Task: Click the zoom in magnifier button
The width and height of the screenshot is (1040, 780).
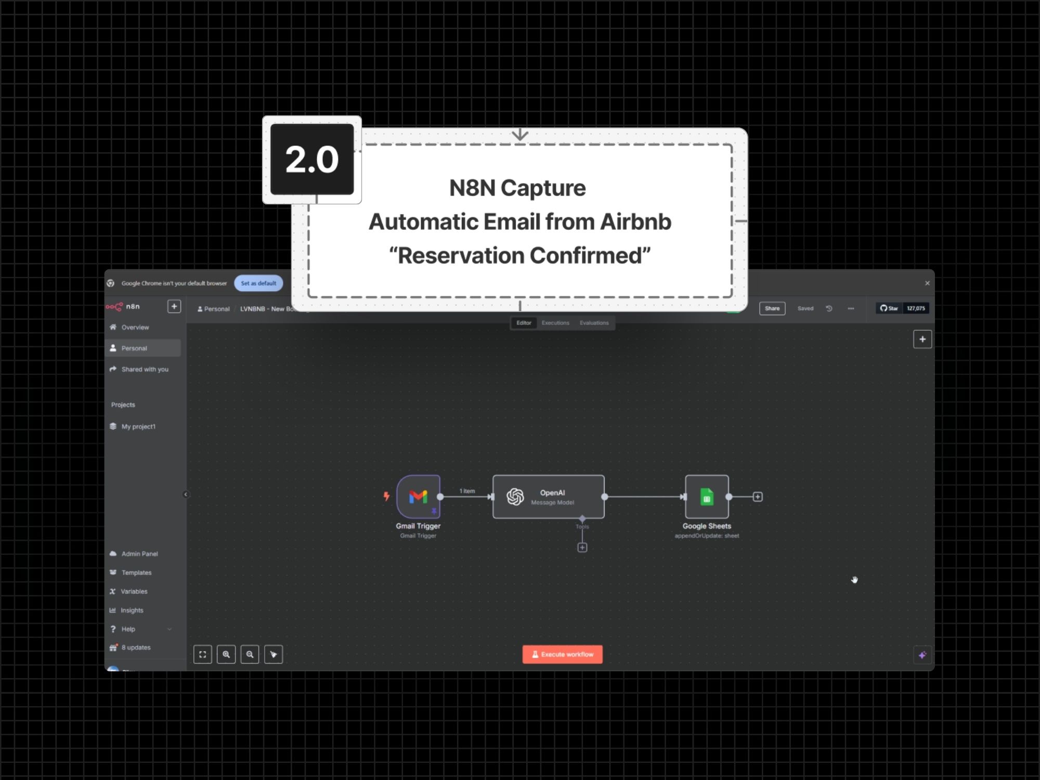Action: (x=226, y=654)
